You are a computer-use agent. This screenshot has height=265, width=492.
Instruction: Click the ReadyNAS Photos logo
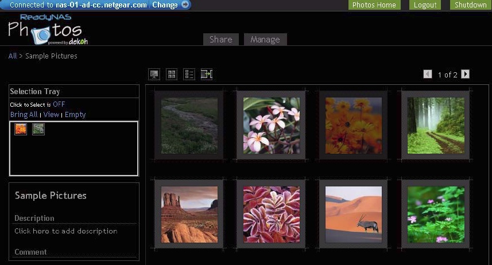(48, 29)
